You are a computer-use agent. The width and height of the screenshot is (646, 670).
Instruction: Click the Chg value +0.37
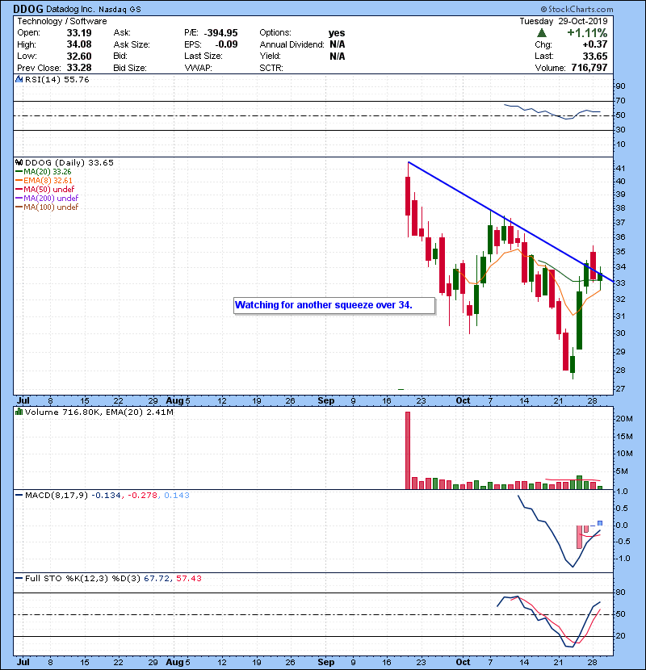point(594,44)
